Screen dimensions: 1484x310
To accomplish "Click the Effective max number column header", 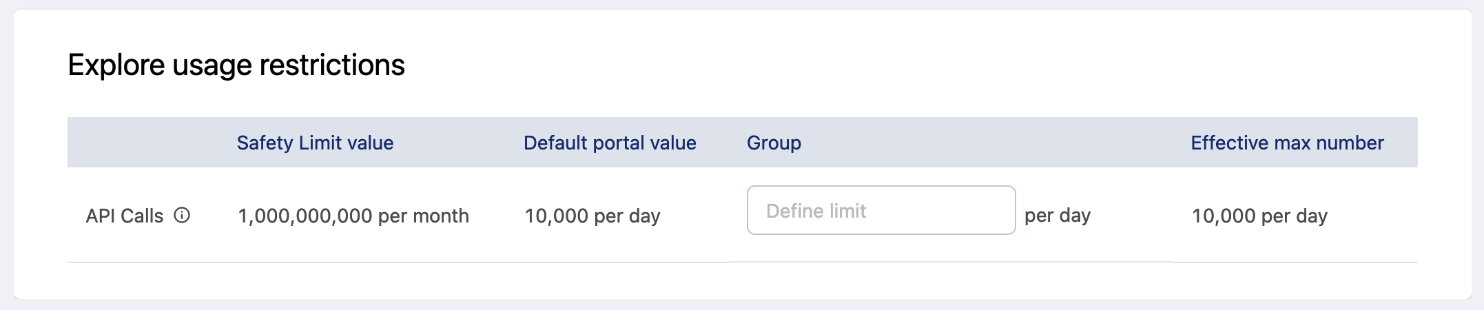I will point(1287,143).
